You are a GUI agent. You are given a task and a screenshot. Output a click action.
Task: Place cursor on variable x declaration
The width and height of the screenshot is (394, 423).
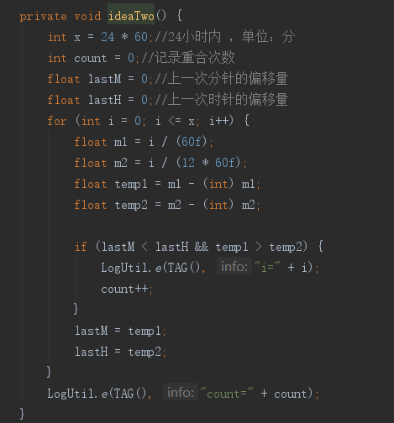[x=77, y=38]
